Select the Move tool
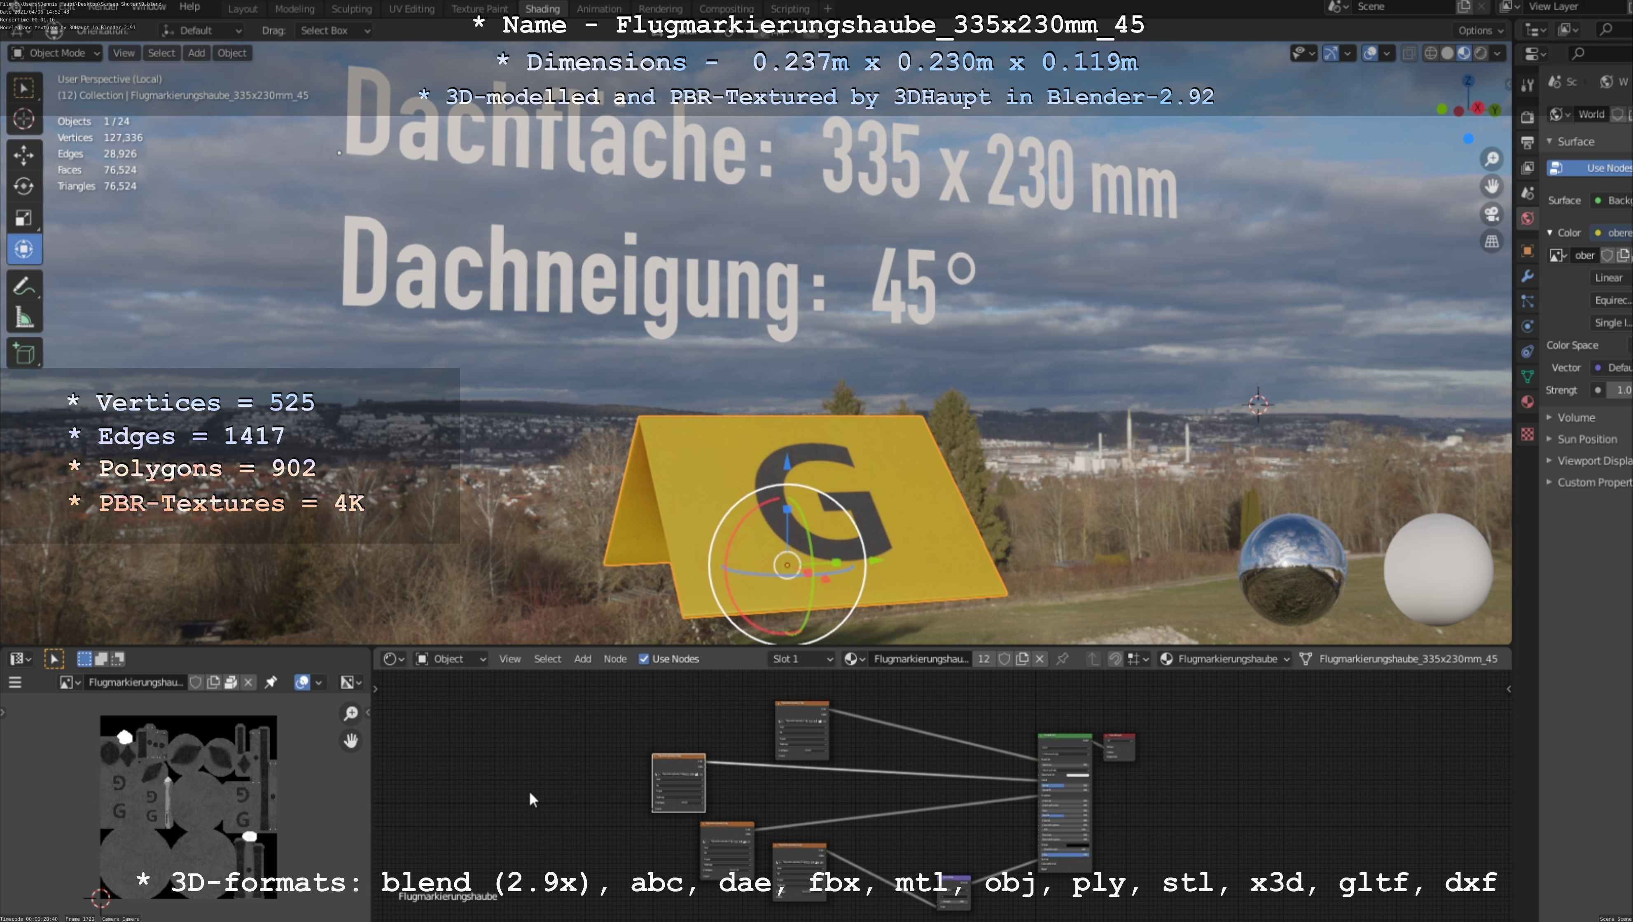Viewport: 1633px width, 922px height. point(24,154)
